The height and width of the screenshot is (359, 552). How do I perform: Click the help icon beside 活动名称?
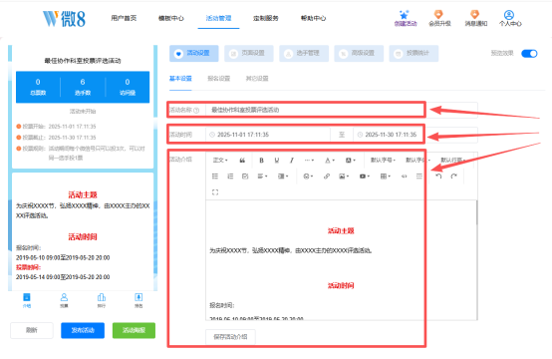196,111
